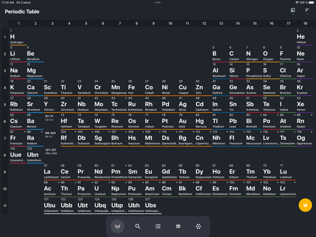The width and height of the screenshot is (316, 237).
Task: Select period 4 row header
Action: [5, 88]
